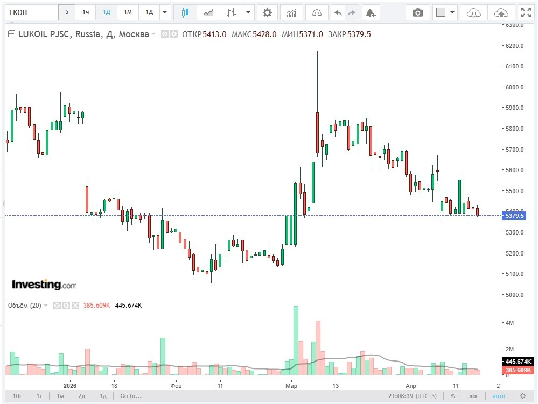This screenshot has height=404, width=538.
Task: Set the 10г time range
Action: 17,396
